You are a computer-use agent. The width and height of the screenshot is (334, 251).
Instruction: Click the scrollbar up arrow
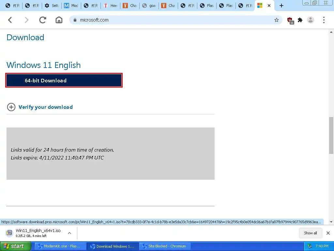coord(331,32)
